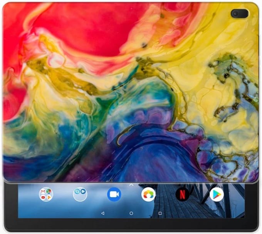Tap the Android home circle button
This screenshot has height=234, width=262.
pyautogui.click(x=131, y=213)
